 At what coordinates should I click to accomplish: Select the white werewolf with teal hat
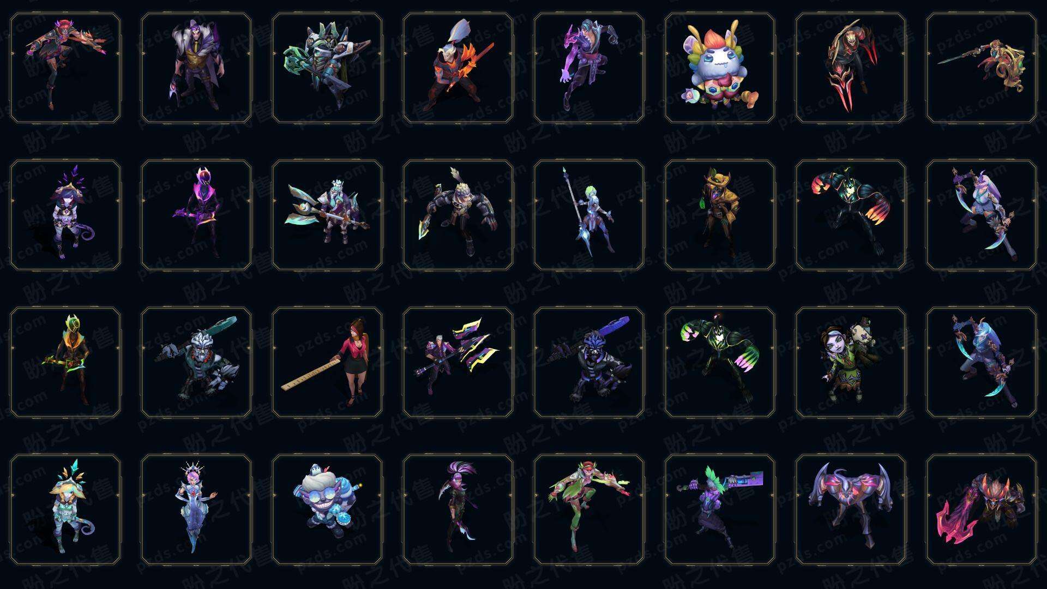tap(196, 362)
